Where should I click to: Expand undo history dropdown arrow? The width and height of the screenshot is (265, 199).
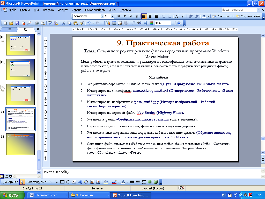click(93, 23)
